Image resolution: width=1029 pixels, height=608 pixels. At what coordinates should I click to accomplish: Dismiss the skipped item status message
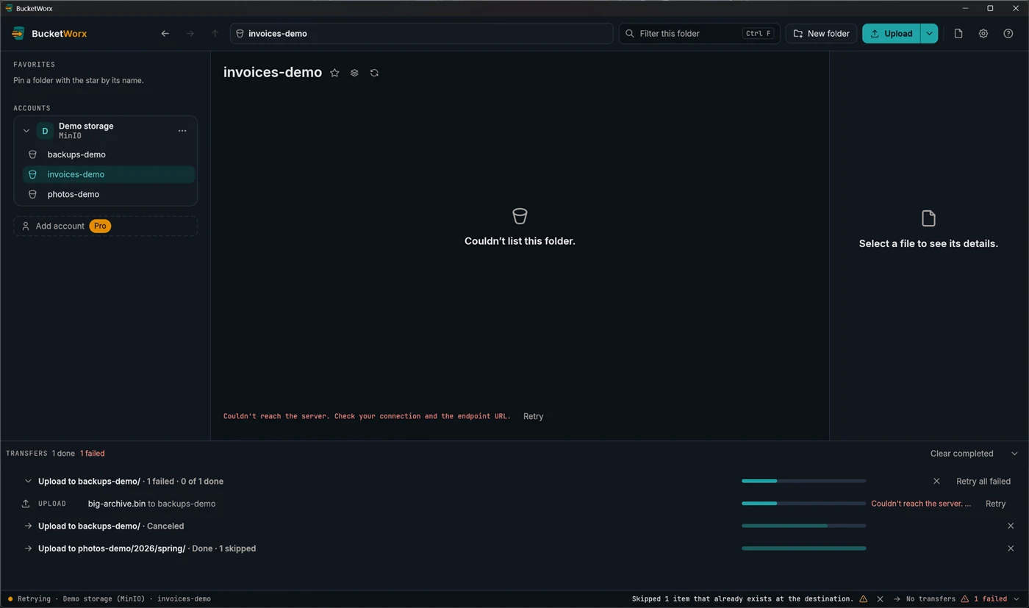pyautogui.click(x=880, y=599)
